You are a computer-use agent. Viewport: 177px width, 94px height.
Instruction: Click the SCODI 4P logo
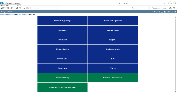click(7, 8)
